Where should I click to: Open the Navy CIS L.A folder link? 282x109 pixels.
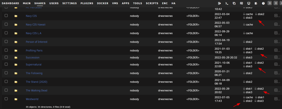coord(34,33)
